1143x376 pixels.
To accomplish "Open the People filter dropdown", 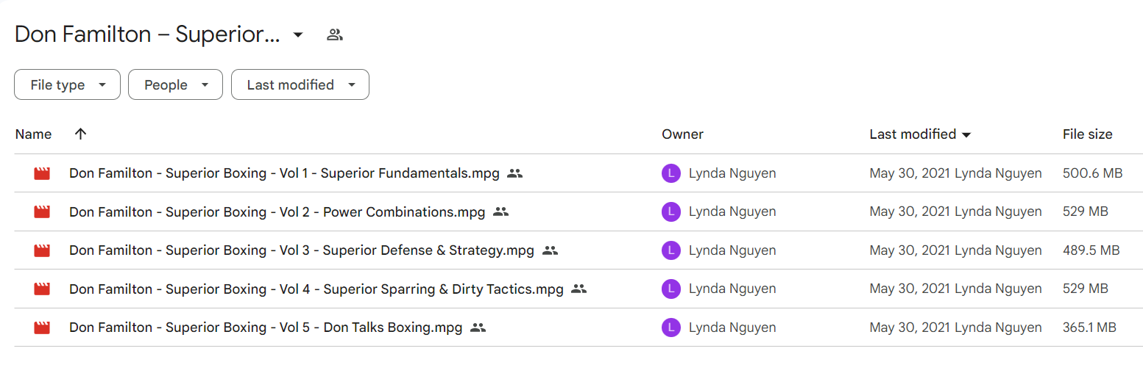I will click(175, 85).
